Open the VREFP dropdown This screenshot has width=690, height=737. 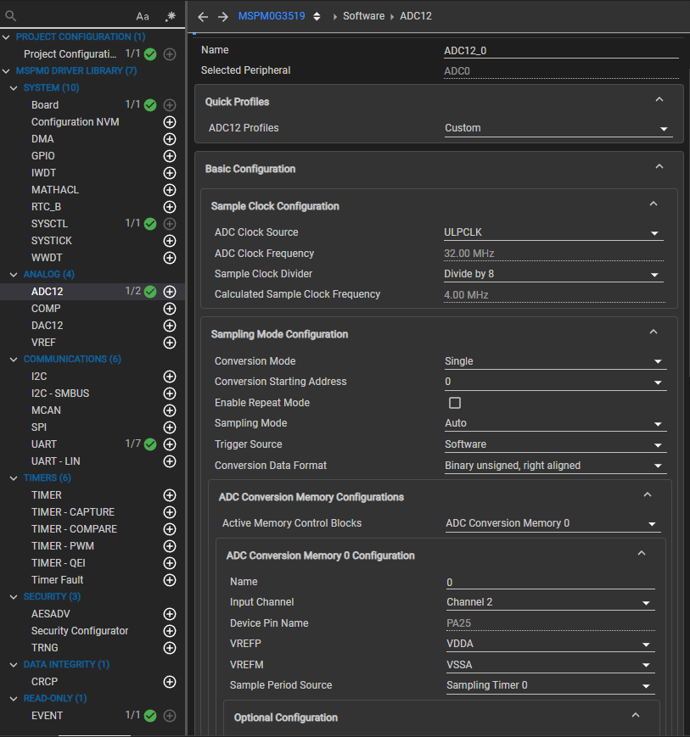pyautogui.click(x=550, y=644)
